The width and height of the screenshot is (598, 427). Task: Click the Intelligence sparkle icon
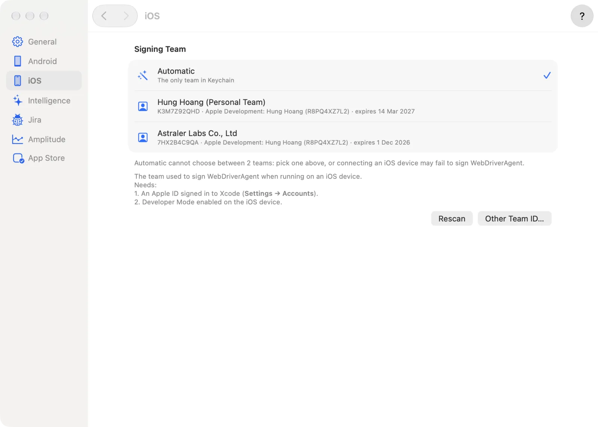(x=18, y=100)
